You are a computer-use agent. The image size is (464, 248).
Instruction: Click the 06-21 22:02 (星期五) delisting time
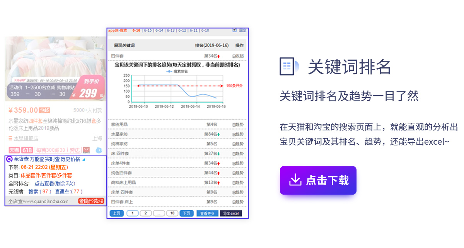44,167
